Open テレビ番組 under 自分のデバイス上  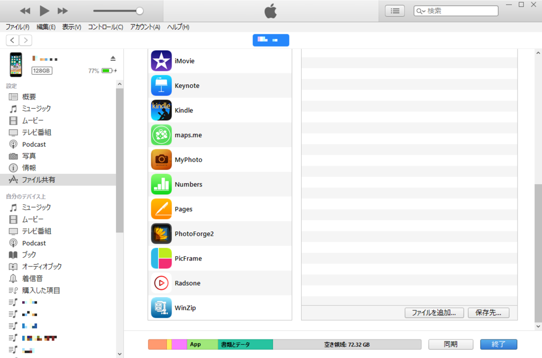click(x=58, y=231)
